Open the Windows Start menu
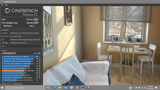This screenshot has width=160, height=90. [x=2, y=88]
